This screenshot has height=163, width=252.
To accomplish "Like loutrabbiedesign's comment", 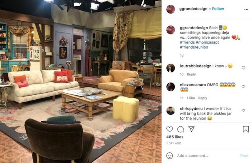I will 243,68.
